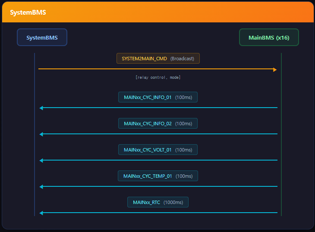Select the MAINxx_CYC_INFO_02 message label

148,124
